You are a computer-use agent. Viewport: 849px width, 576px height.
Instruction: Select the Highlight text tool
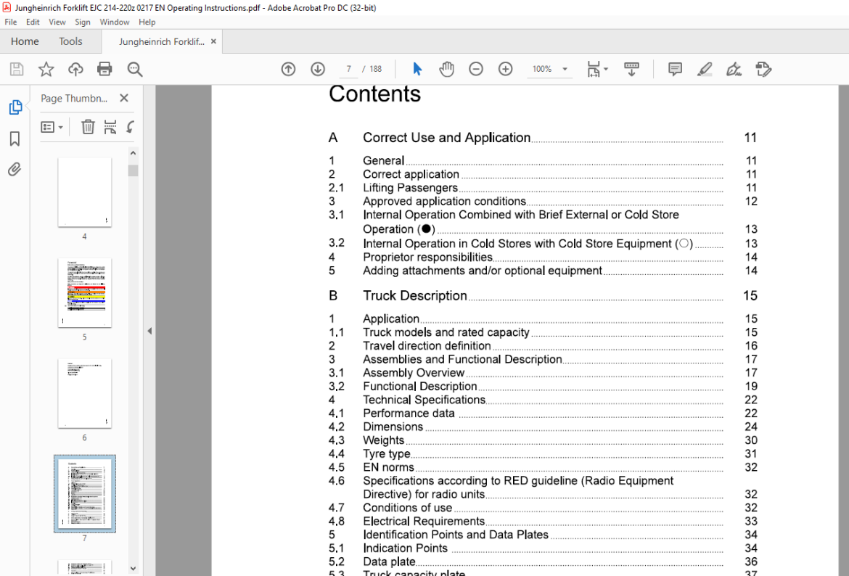click(x=705, y=69)
